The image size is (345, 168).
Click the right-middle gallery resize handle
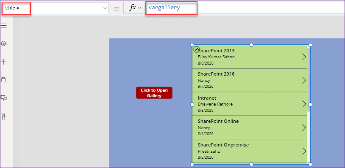point(310,105)
